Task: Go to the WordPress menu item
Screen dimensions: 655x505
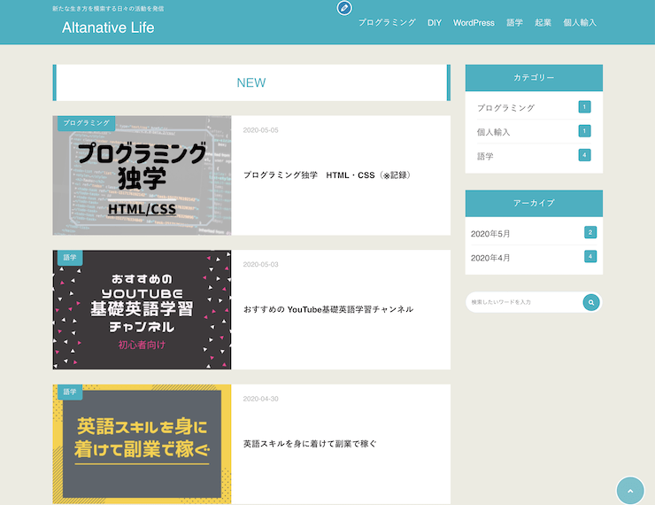Action: 474,23
